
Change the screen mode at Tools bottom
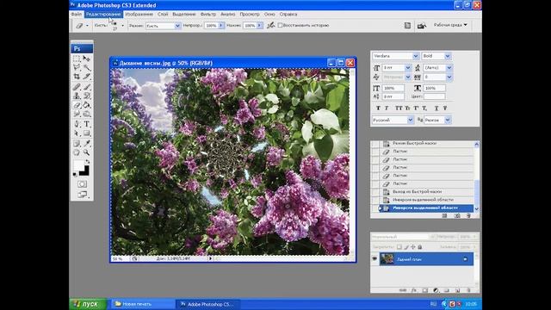pos(82,194)
